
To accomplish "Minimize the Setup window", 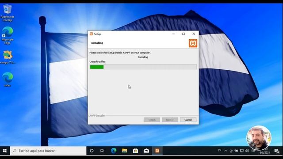I will (x=173, y=34).
